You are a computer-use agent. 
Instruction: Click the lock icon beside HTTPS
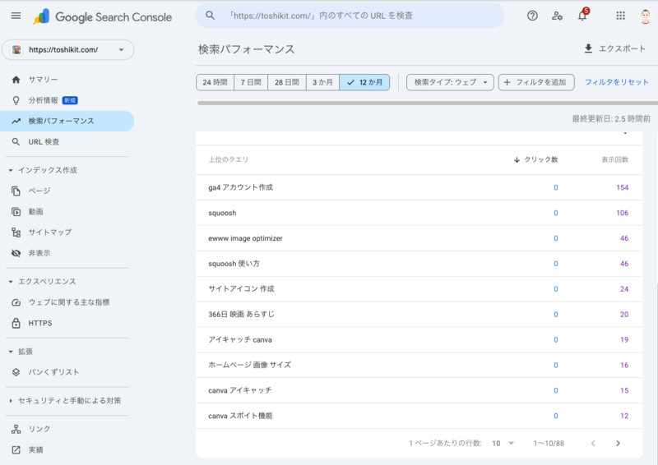coord(16,323)
